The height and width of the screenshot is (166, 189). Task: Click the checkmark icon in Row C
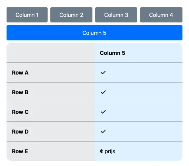click(x=103, y=112)
